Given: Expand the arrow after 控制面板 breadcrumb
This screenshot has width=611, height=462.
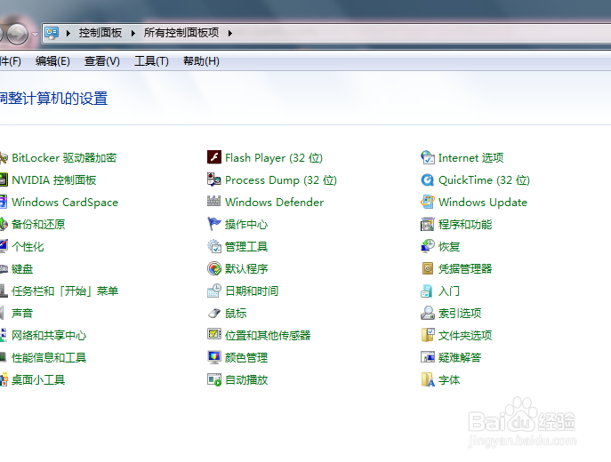Looking at the screenshot, I should pos(133,34).
